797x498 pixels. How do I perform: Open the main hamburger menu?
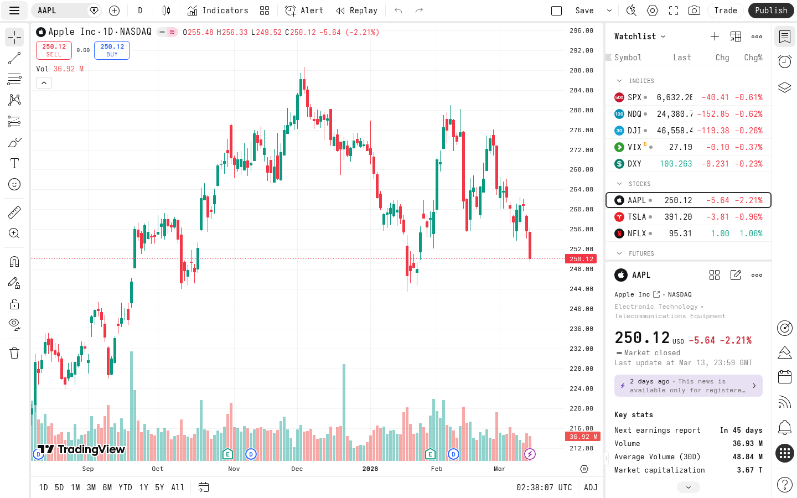(14, 10)
